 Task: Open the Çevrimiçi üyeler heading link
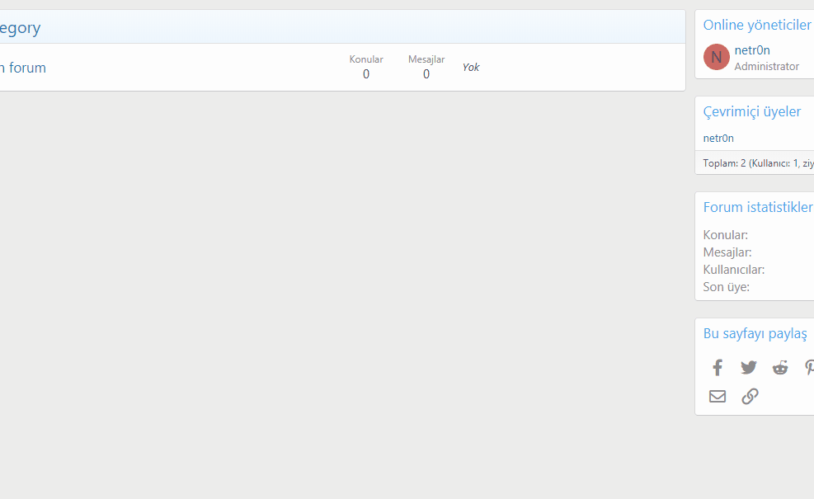[x=751, y=111]
